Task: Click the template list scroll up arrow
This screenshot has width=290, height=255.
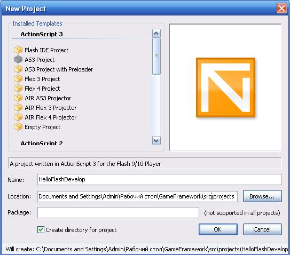Action: coord(156,34)
